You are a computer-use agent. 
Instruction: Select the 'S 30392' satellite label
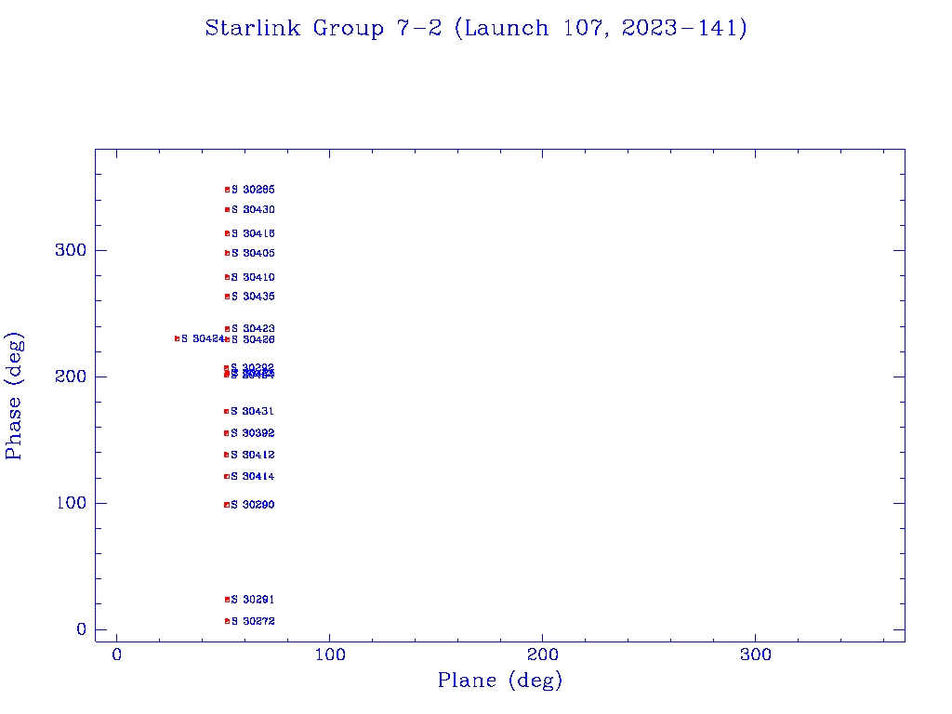pos(253,433)
